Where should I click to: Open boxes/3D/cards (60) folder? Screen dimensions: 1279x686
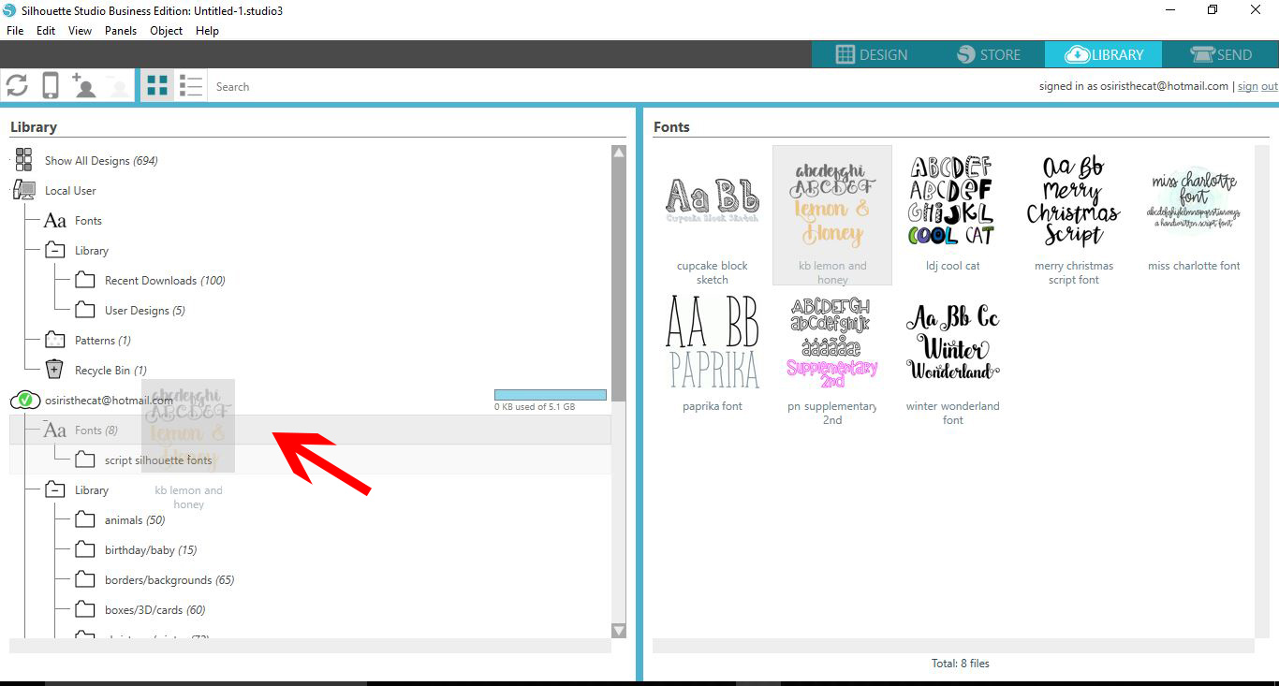coord(154,610)
